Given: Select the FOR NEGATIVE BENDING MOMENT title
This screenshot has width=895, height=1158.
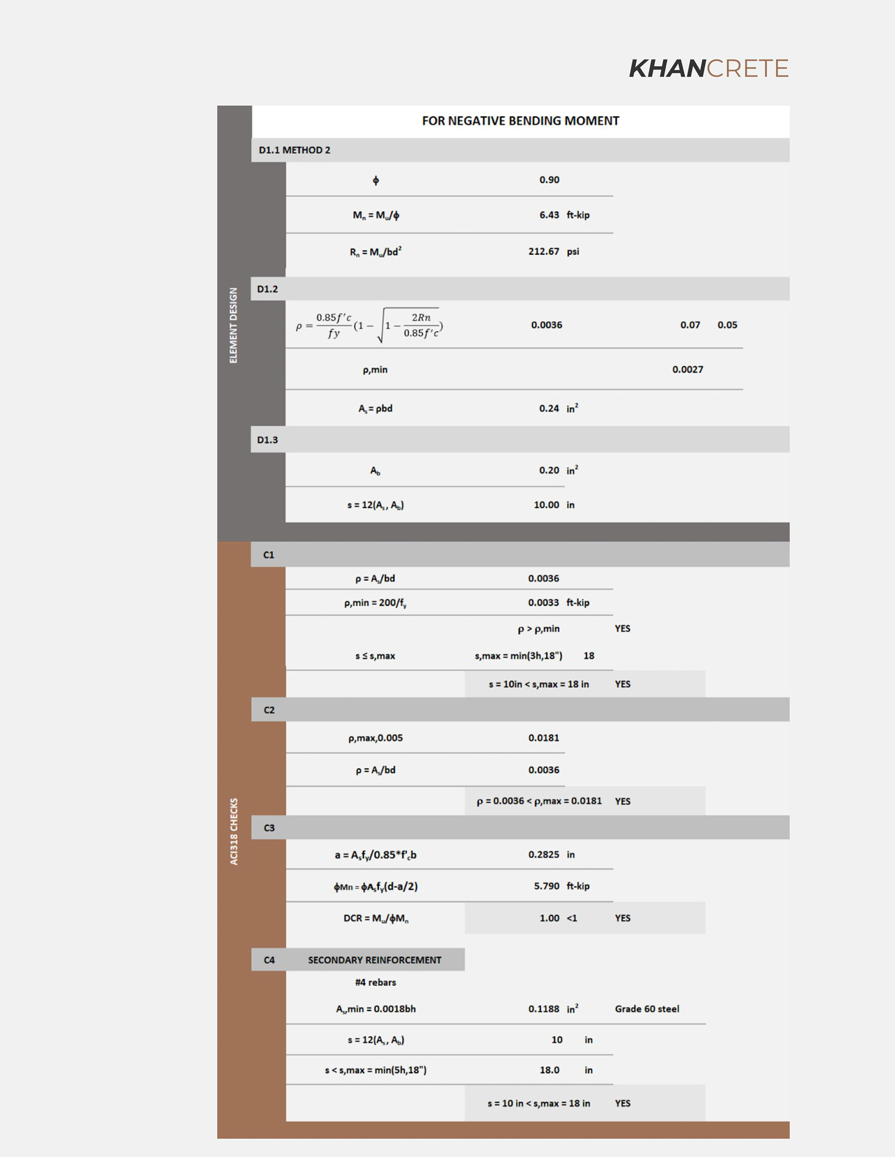Looking at the screenshot, I should click(520, 121).
